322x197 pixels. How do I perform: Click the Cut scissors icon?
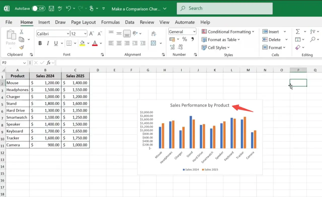click(21, 32)
